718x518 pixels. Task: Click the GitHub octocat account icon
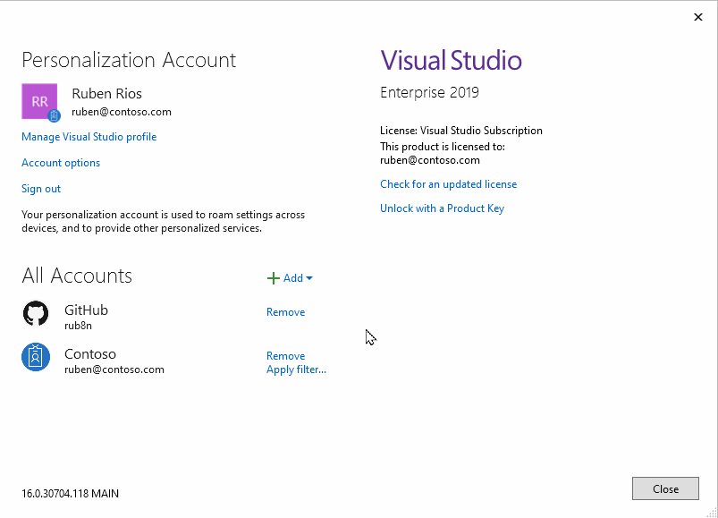pyautogui.click(x=36, y=313)
